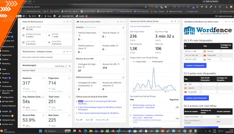Open Biotecnologia a serviço do Aquarismo link
234x134 pixels.
tap(144, 106)
